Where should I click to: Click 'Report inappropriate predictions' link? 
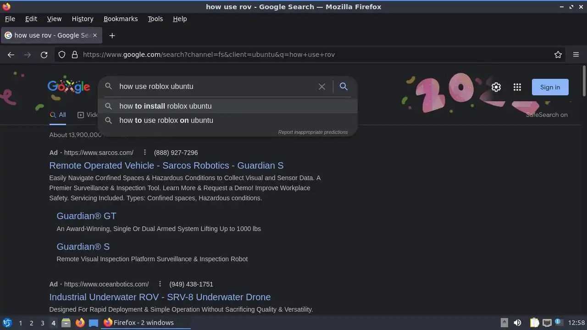pos(313,132)
